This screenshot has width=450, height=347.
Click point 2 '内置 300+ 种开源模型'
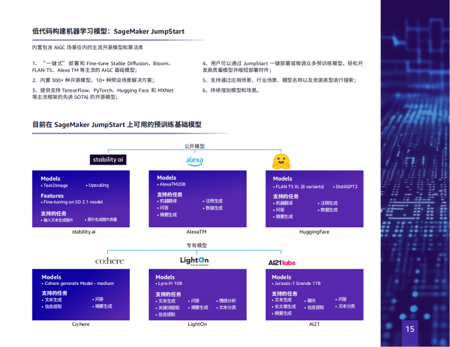pos(94,80)
